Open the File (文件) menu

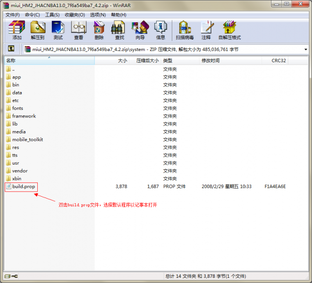(12, 15)
